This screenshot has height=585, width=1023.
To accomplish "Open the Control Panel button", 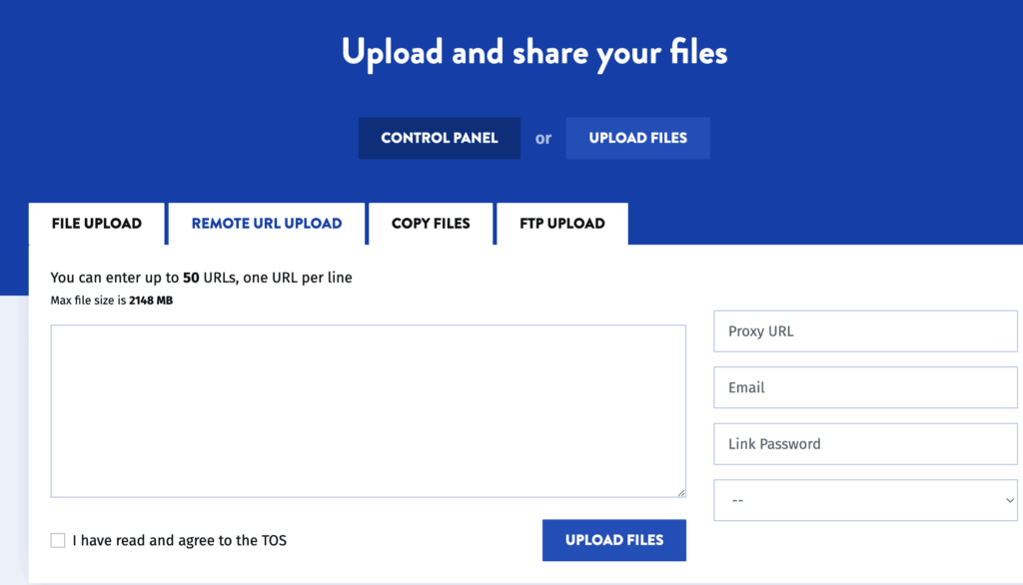I will (439, 138).
